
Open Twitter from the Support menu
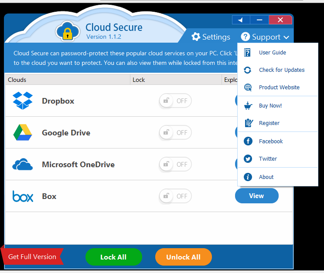click(x=278, y=158)
